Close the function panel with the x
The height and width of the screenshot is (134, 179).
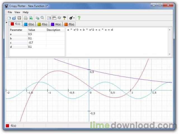6,22
